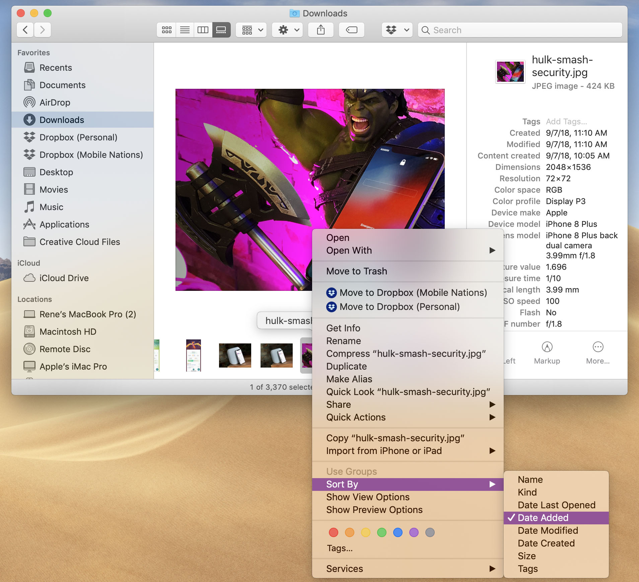Select Downloads in the sidebar
The width and height of the screenshot is (639, 582).
[x=82, y=120]
